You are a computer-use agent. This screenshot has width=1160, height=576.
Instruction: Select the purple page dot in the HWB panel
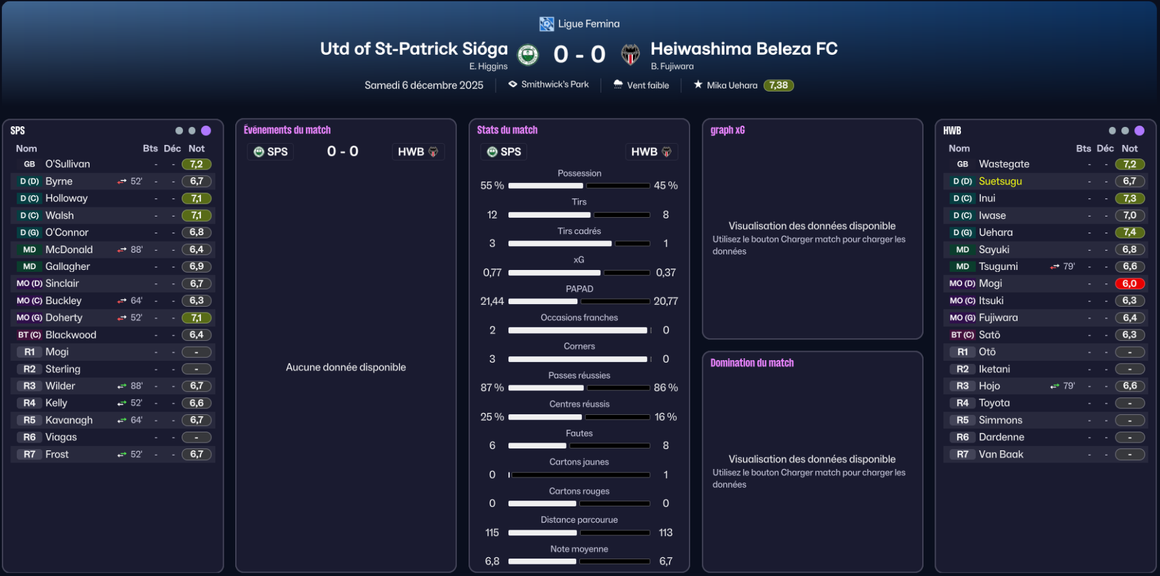click(1139, 131)
